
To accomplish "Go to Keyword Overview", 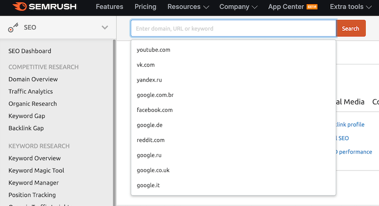I will pos(35,159).
